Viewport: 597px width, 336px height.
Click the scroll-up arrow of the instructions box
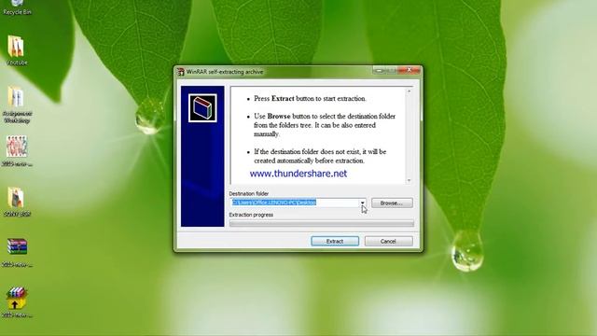click(x=409, y=91)
